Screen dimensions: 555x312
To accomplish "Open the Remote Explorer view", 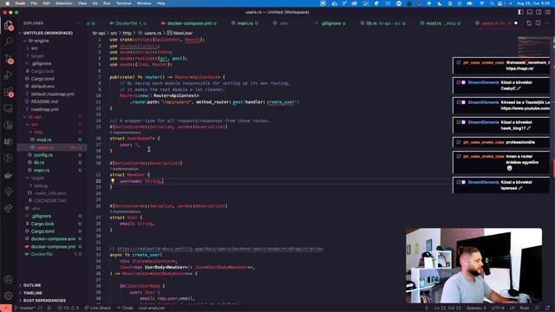I will point(9,108).
